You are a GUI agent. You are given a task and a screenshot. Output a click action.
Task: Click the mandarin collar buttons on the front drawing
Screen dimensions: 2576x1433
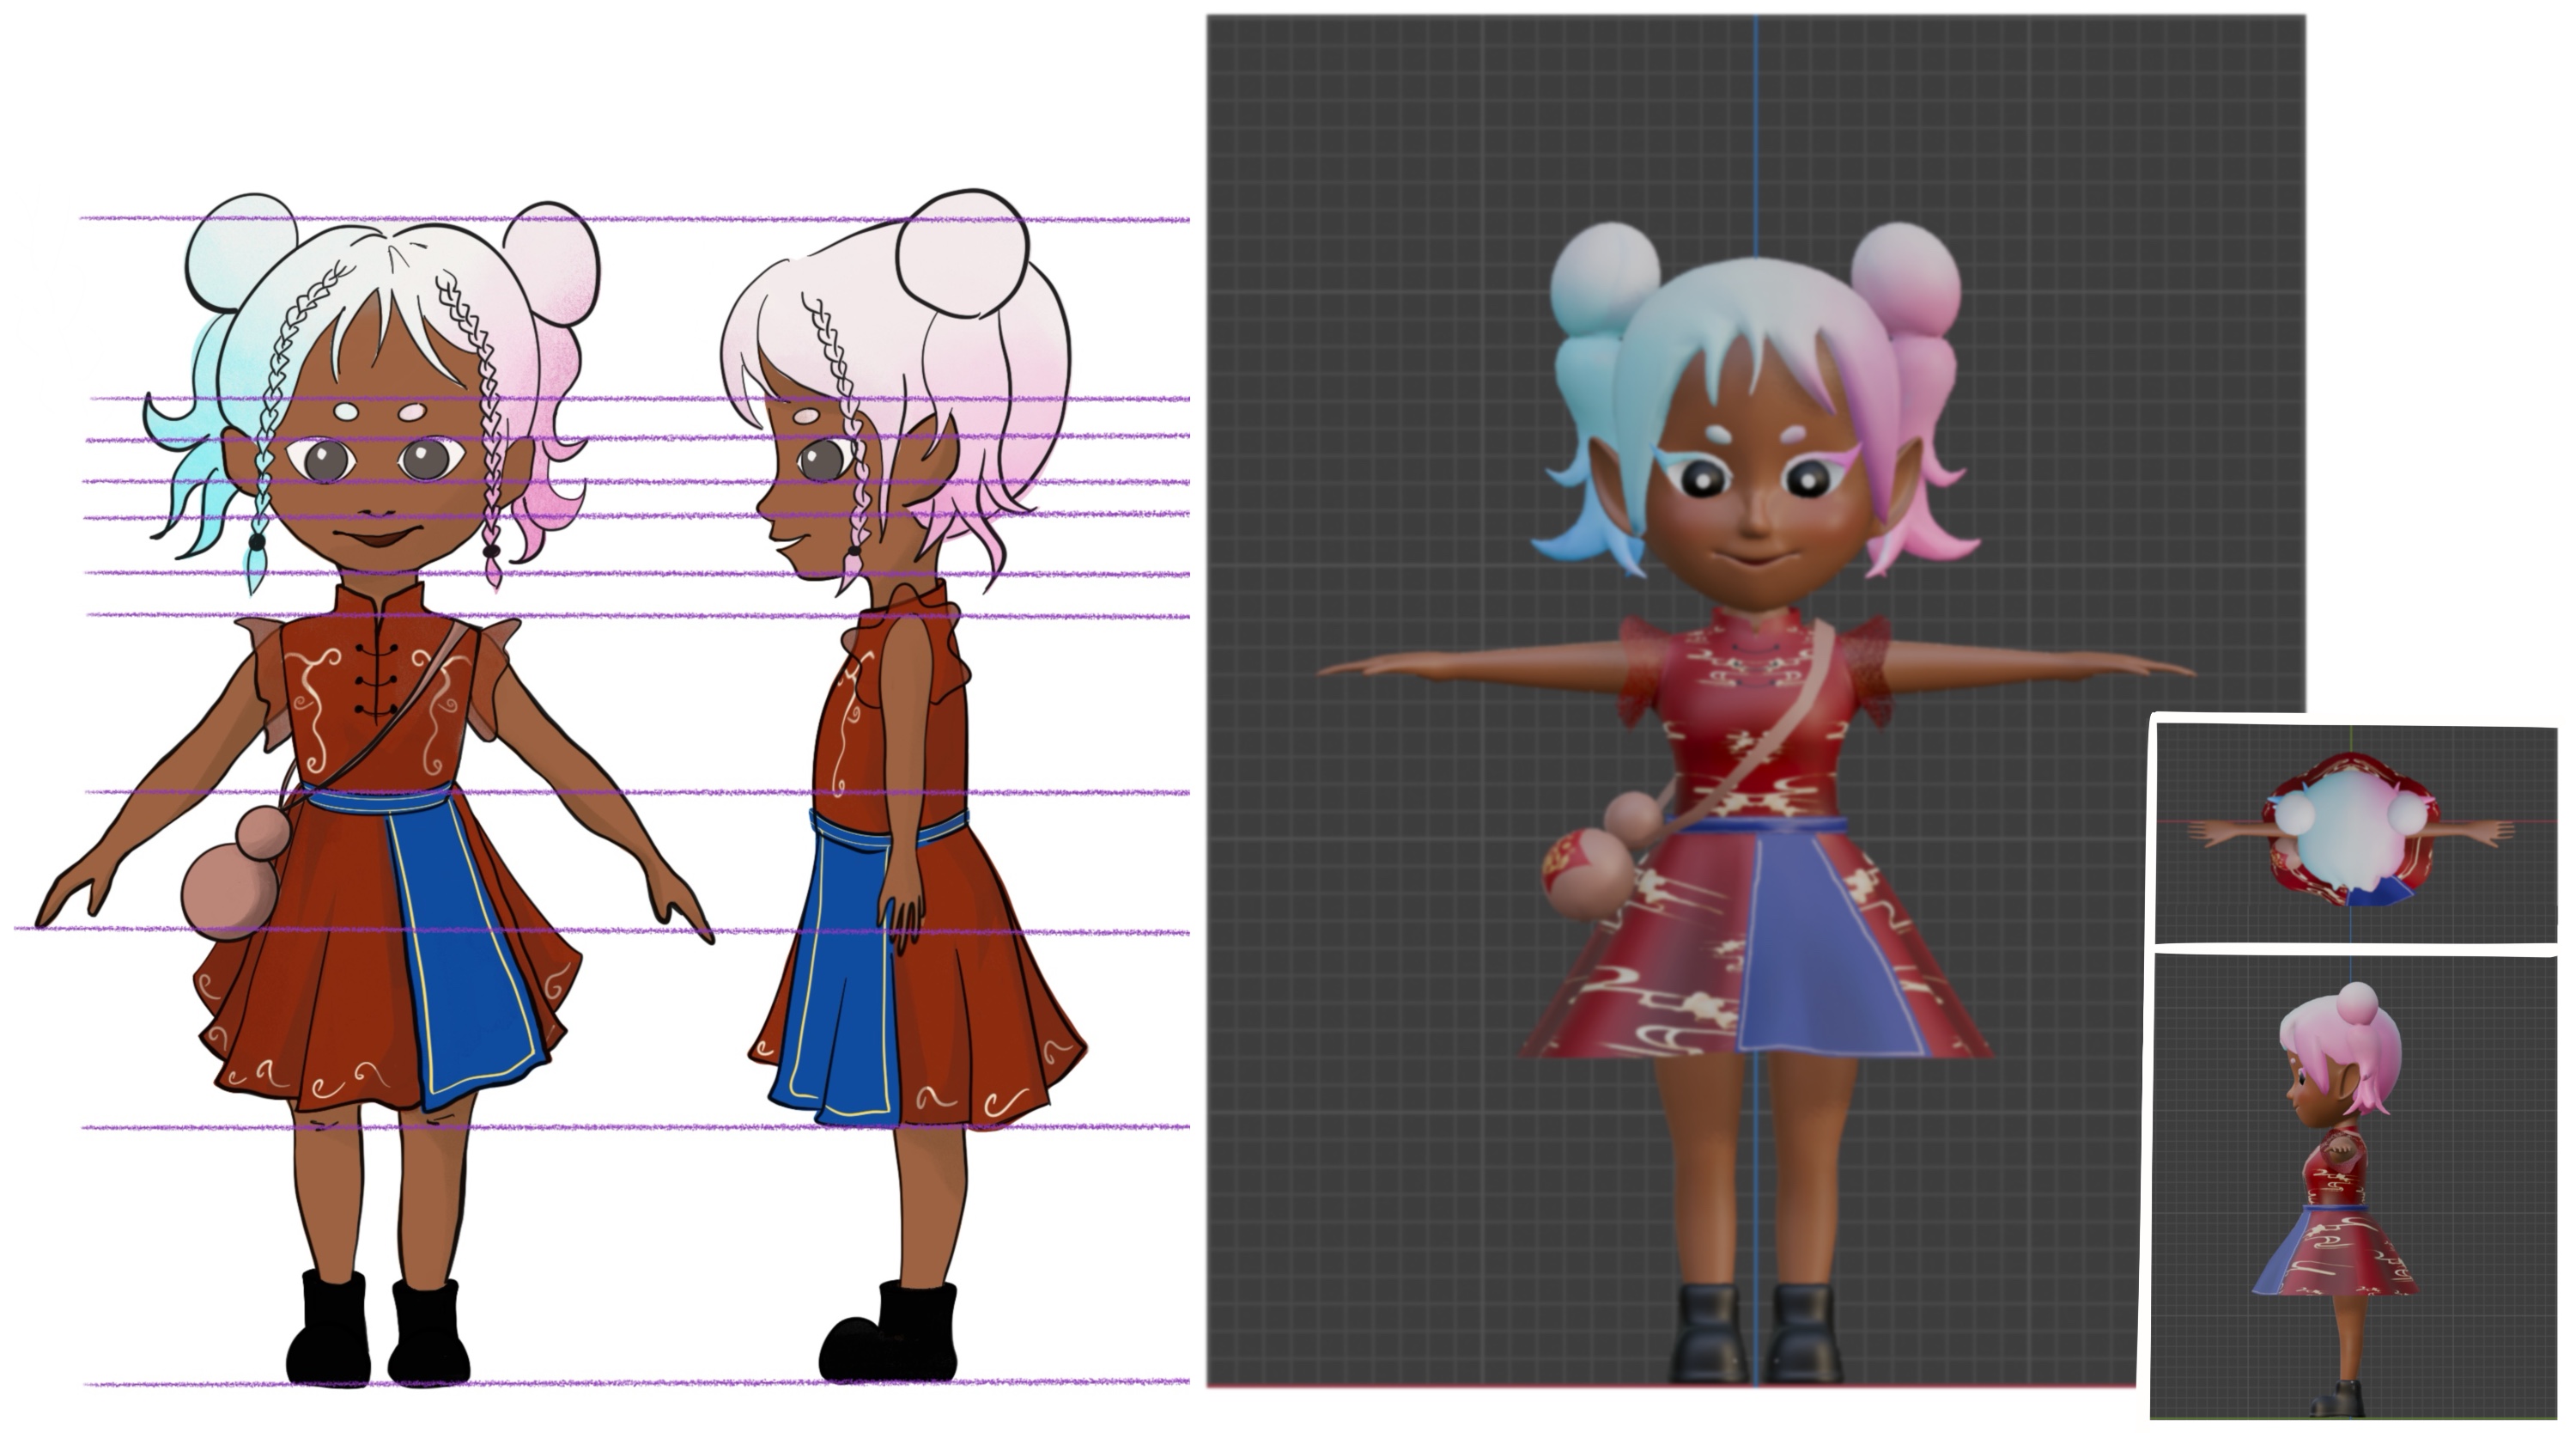tap(376, 680)
